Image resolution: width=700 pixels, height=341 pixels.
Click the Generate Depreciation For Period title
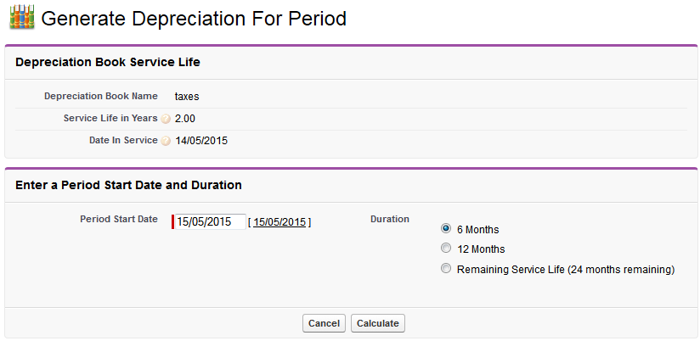tap(194, 18)
